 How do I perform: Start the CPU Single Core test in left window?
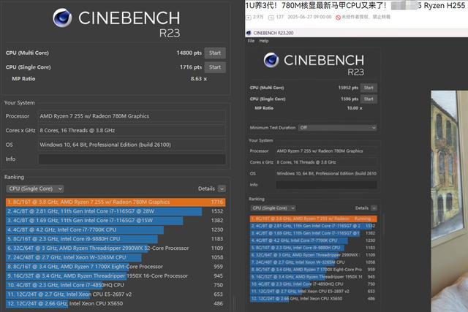tap(215, 67)
